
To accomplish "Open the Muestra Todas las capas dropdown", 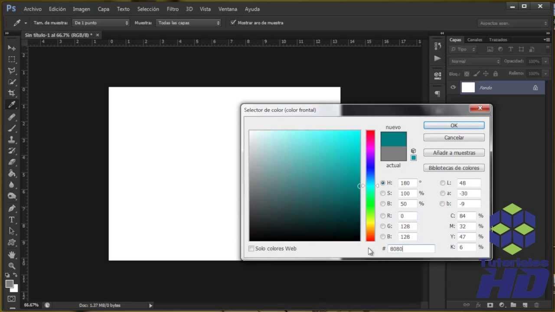I will click(x=188, y=23).
